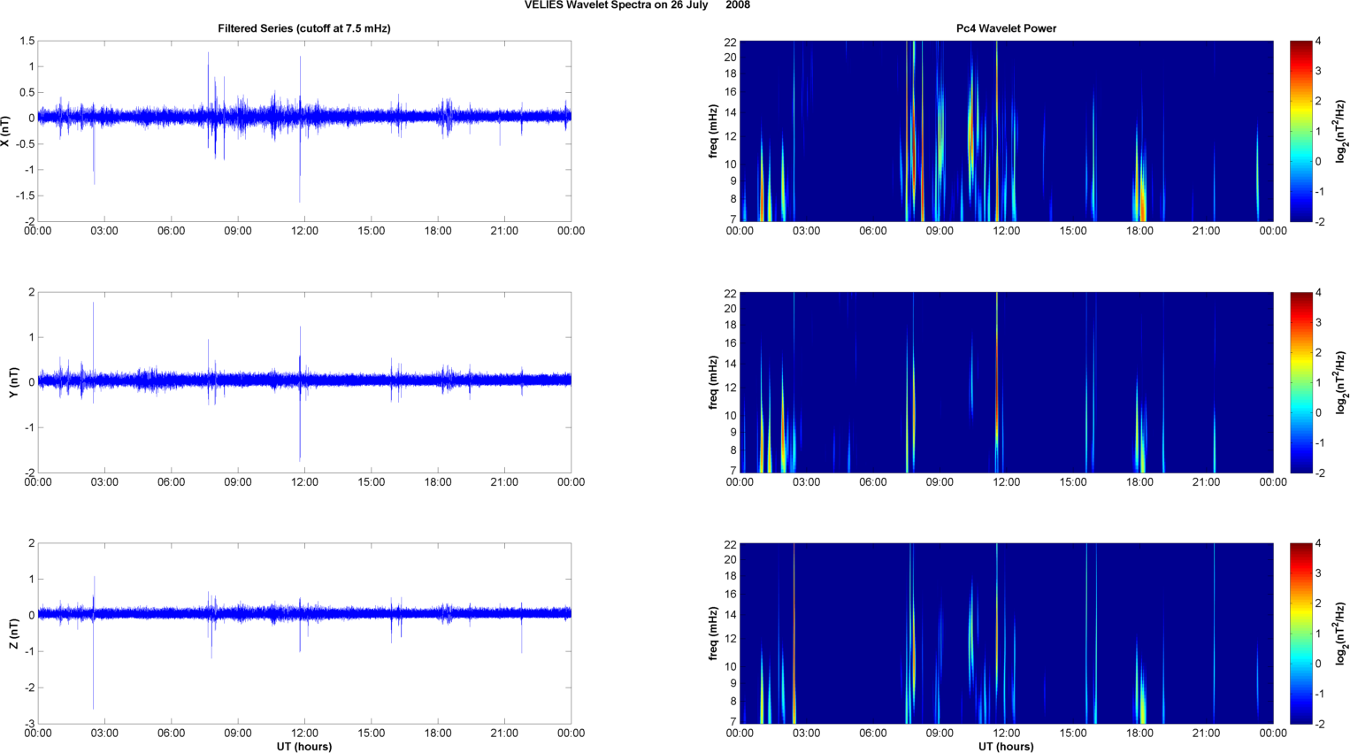This screenshot has height=753, width=1350.
Task: Click the top colorbar beside the X spectrogram
Action: [1300, 130]
